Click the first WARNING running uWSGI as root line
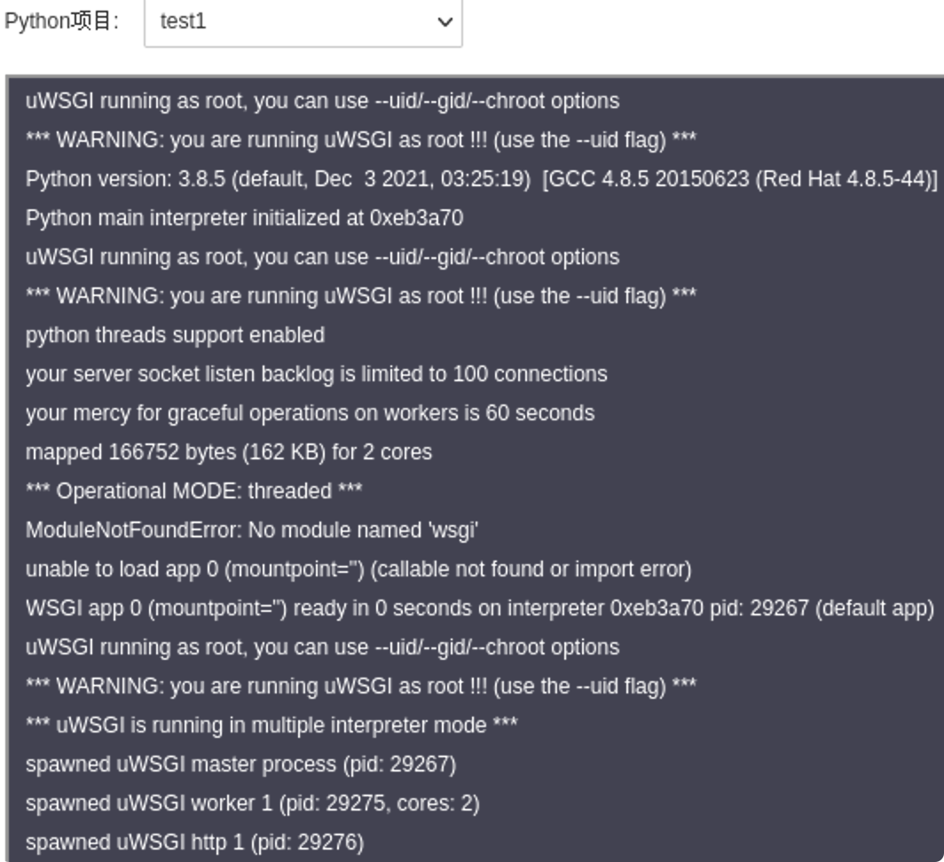Image resolution: width=944 pixels, height=862 pixels. 360,140
